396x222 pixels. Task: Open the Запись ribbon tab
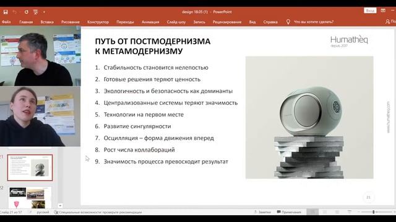tap(199, 22)
